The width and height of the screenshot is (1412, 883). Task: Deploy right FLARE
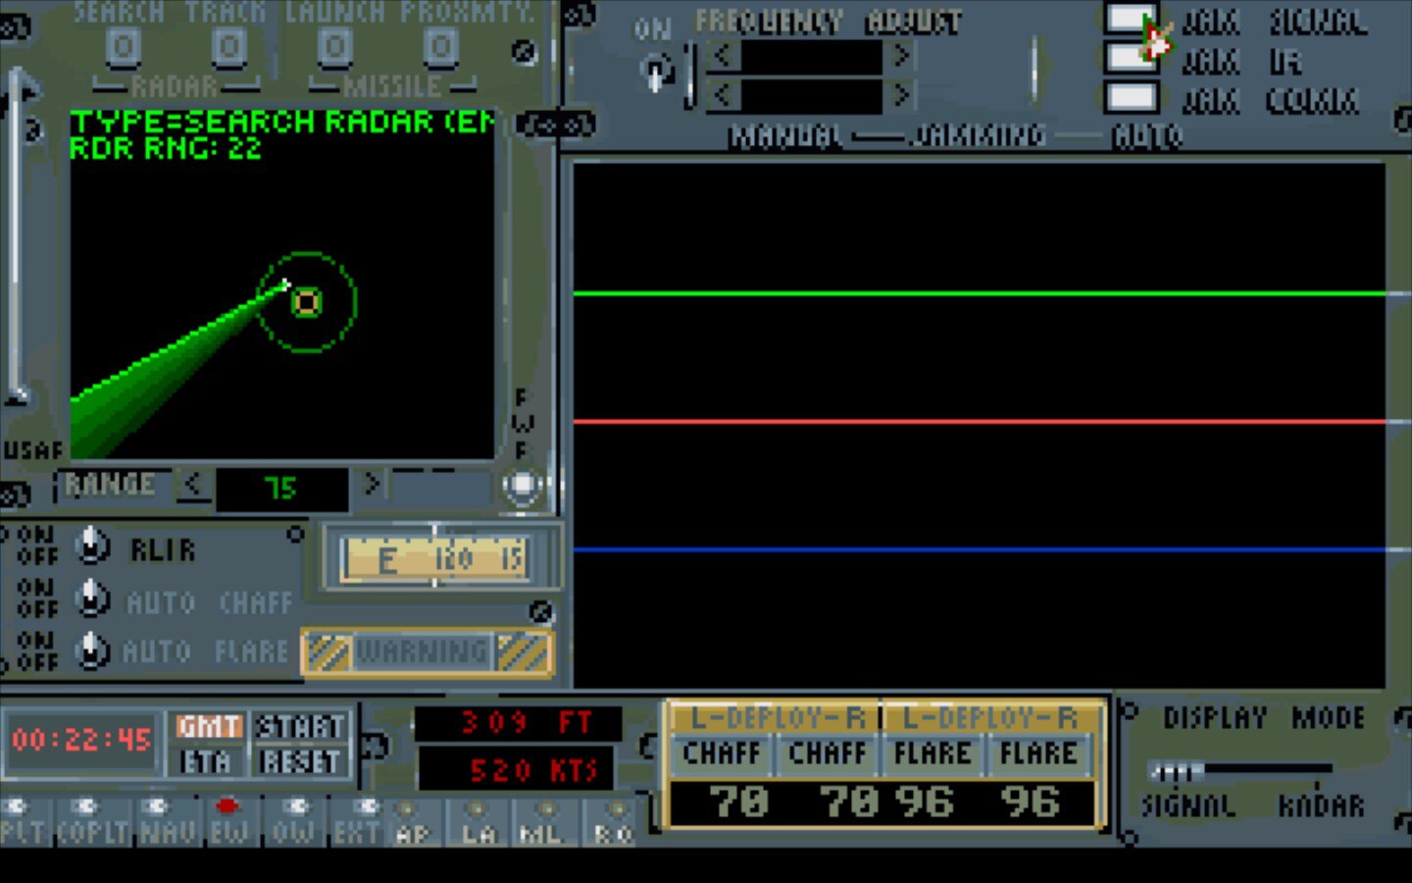point(1038,753)
